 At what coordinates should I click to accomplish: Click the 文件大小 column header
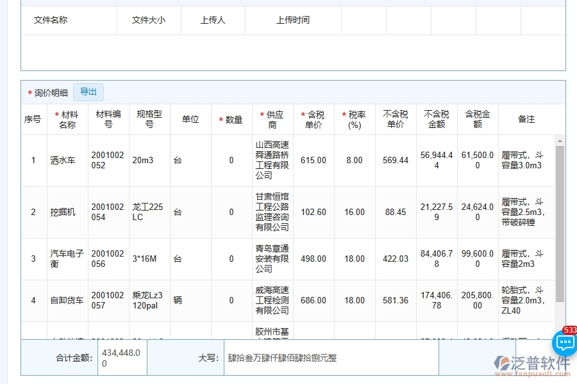point(149,20)
